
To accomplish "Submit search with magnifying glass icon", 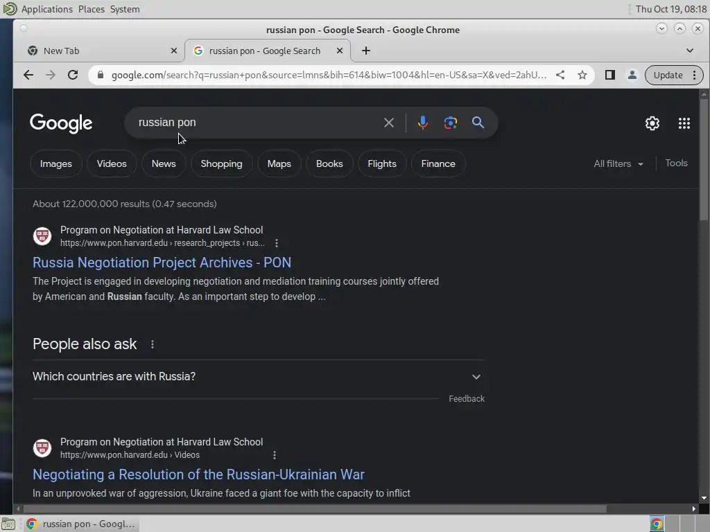I will (x=478, y=123).
